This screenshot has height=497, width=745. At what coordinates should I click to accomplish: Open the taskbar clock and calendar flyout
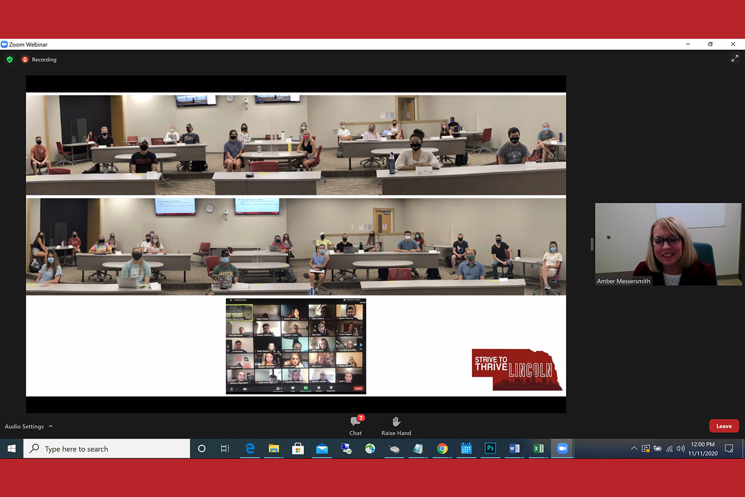pyautogui.click(x=703, y=448)
